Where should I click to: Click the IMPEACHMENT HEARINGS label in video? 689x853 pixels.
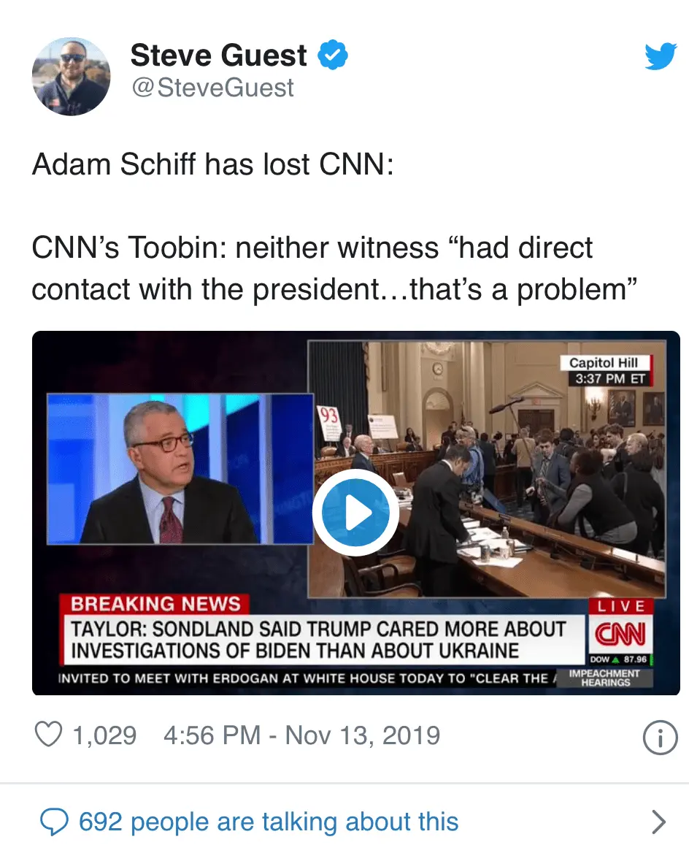(604, 677)
